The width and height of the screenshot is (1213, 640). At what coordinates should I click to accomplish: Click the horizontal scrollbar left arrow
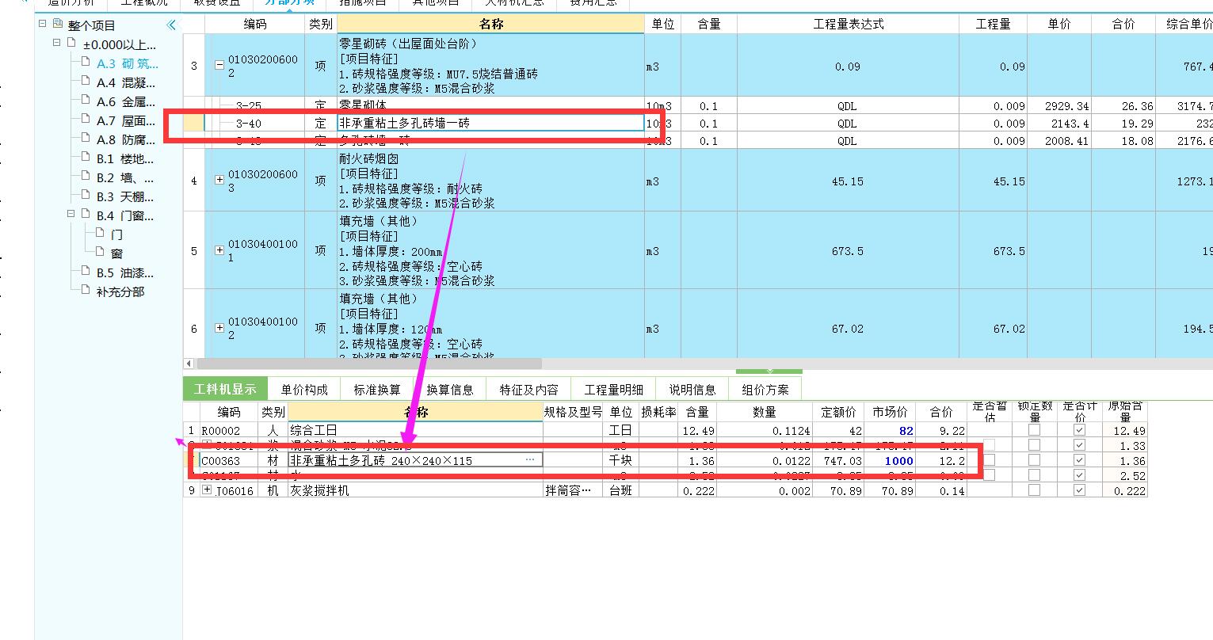(x=189, y=364)
